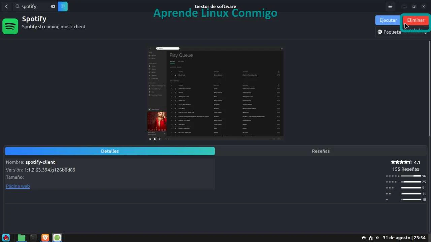
Task: Minimize the Gestor de software window
Action: (x=404, y=6)
